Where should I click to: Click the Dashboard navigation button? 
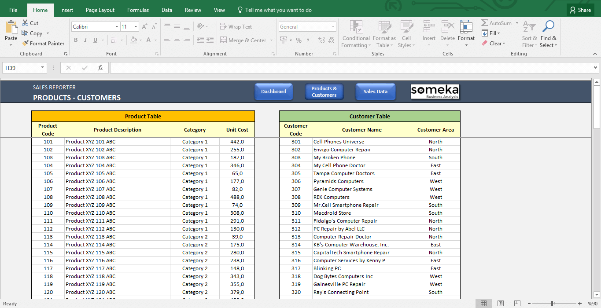[x=273, y=92]
